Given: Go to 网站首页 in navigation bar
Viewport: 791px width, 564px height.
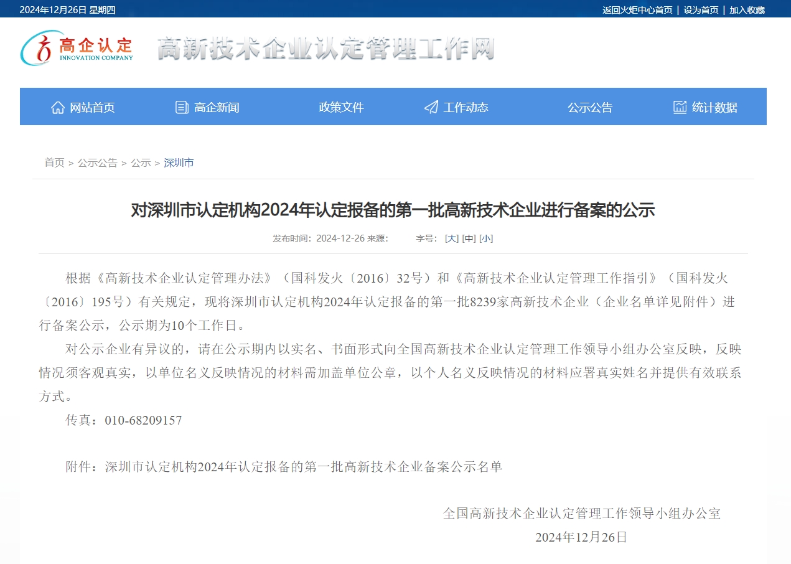Looking at the screenshot, I should pos(92,107).
